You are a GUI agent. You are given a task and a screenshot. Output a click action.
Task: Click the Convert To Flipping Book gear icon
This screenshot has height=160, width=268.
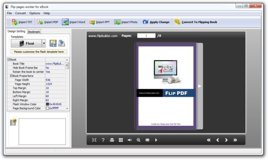pos(177,22)
